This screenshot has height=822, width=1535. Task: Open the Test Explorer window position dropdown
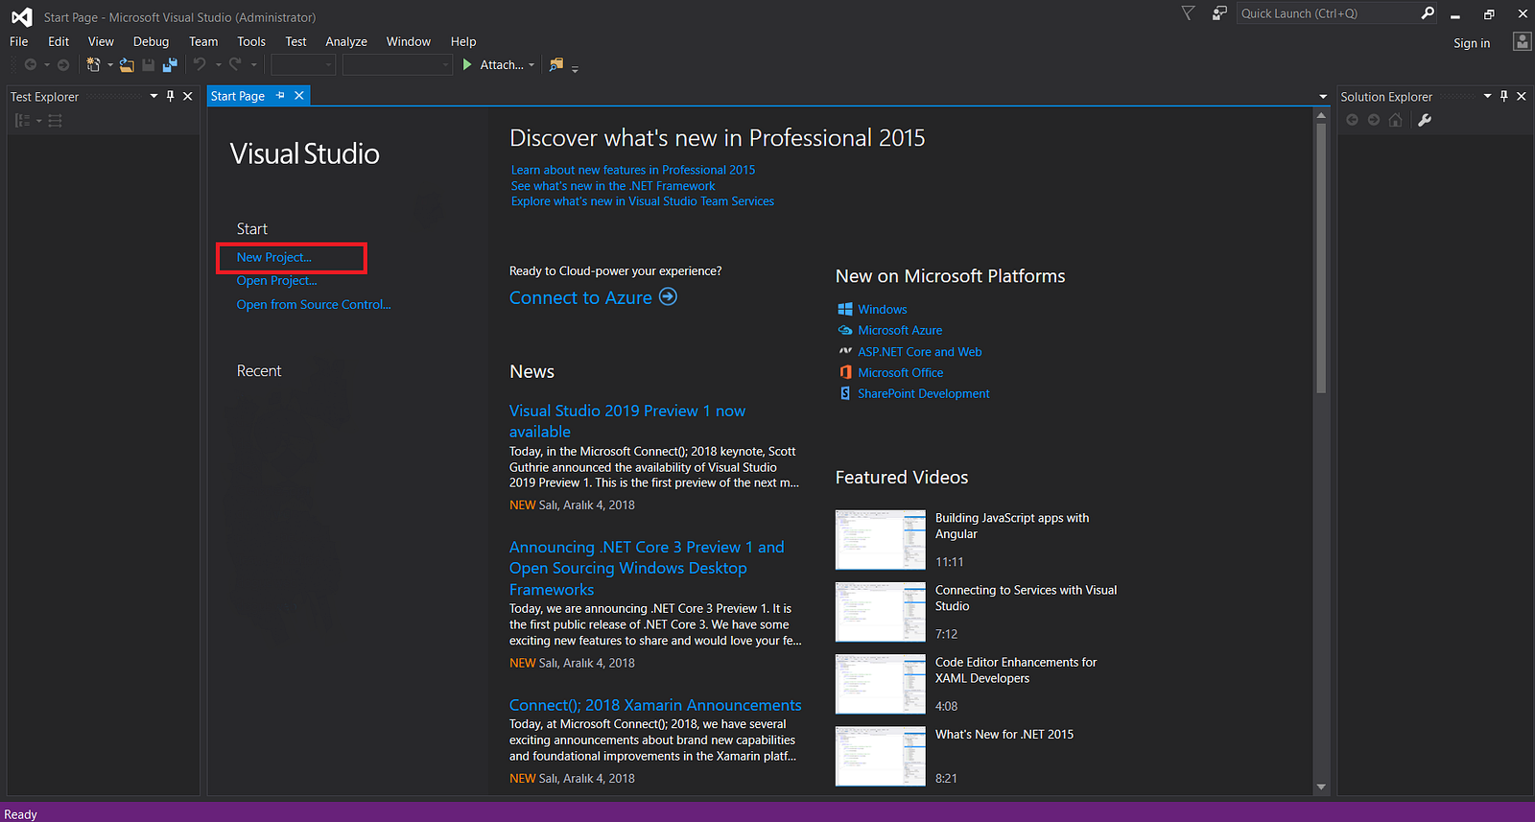[153, 96]
